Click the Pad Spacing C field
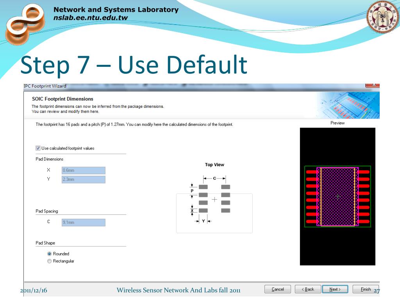Viewport: 400px width, 300px height. click(84, 222)
